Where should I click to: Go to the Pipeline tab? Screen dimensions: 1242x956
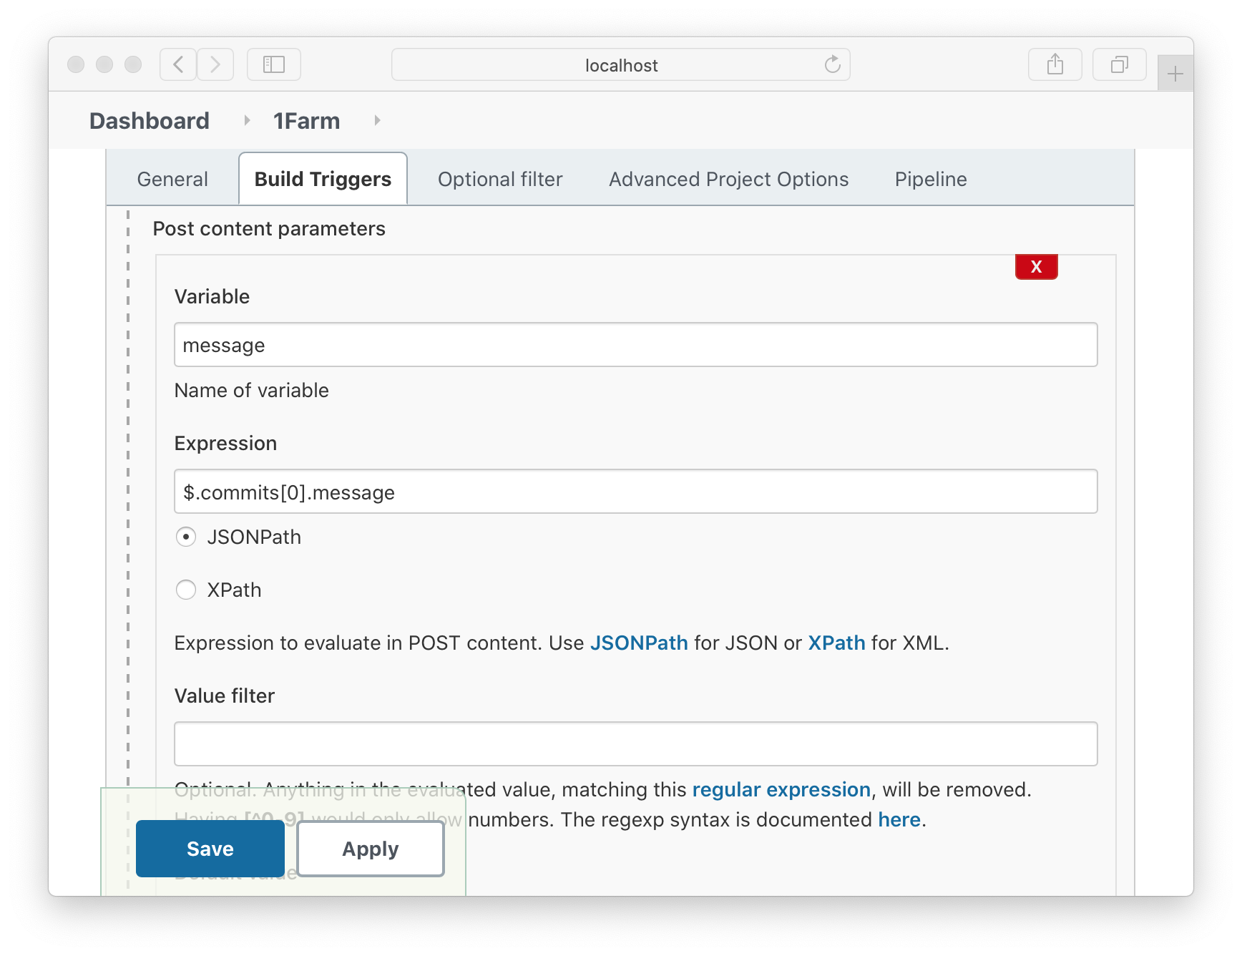[x=931, y=179]
